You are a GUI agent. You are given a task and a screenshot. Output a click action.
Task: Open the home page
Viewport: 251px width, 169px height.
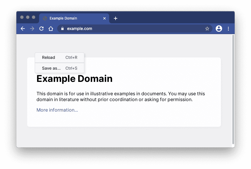click(51, 29)
